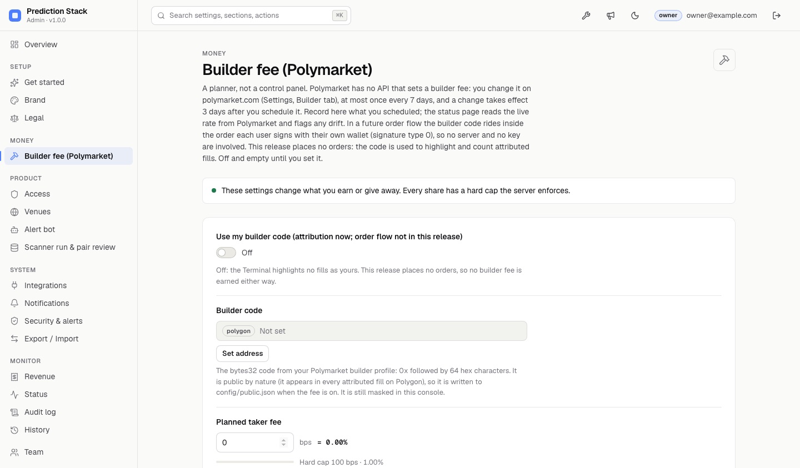Switch to dark mode with moon icon
The height and width of the screenshot is (468, 800).
pos(635,16)
